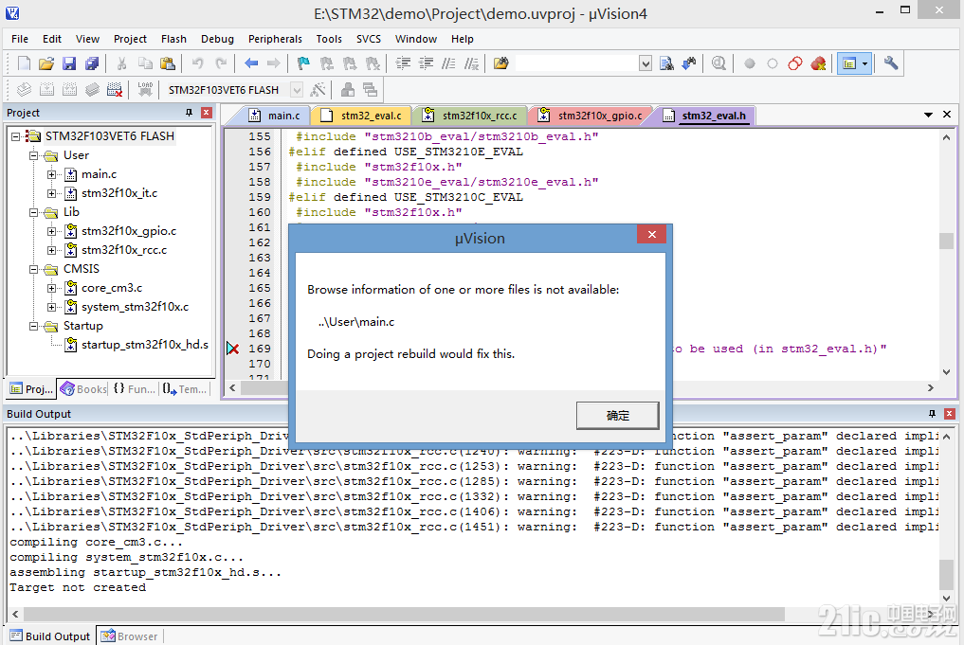Click the Comment selection icon
Image resolution: width=964 pixels, height=645 pixels.
pyautogui.click(x=448, y=63)
